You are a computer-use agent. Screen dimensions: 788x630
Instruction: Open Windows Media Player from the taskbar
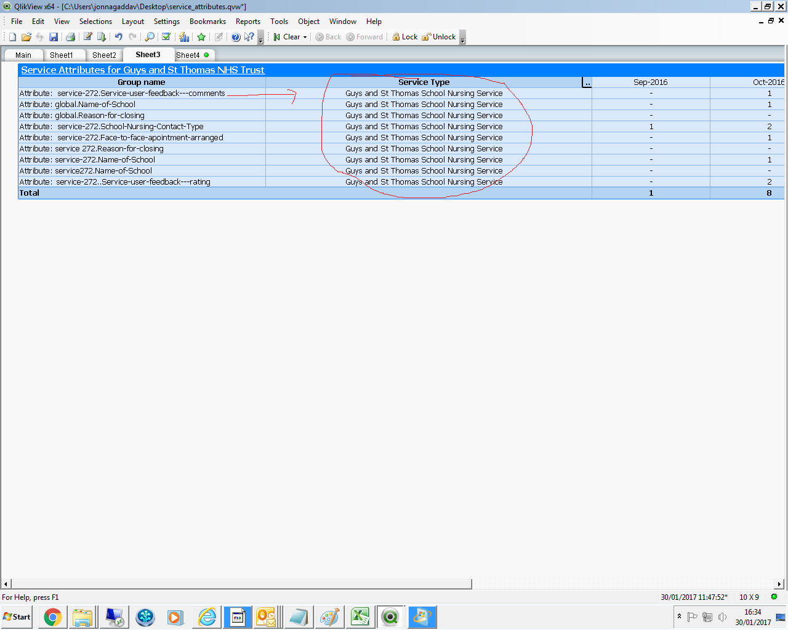(175, 617)
